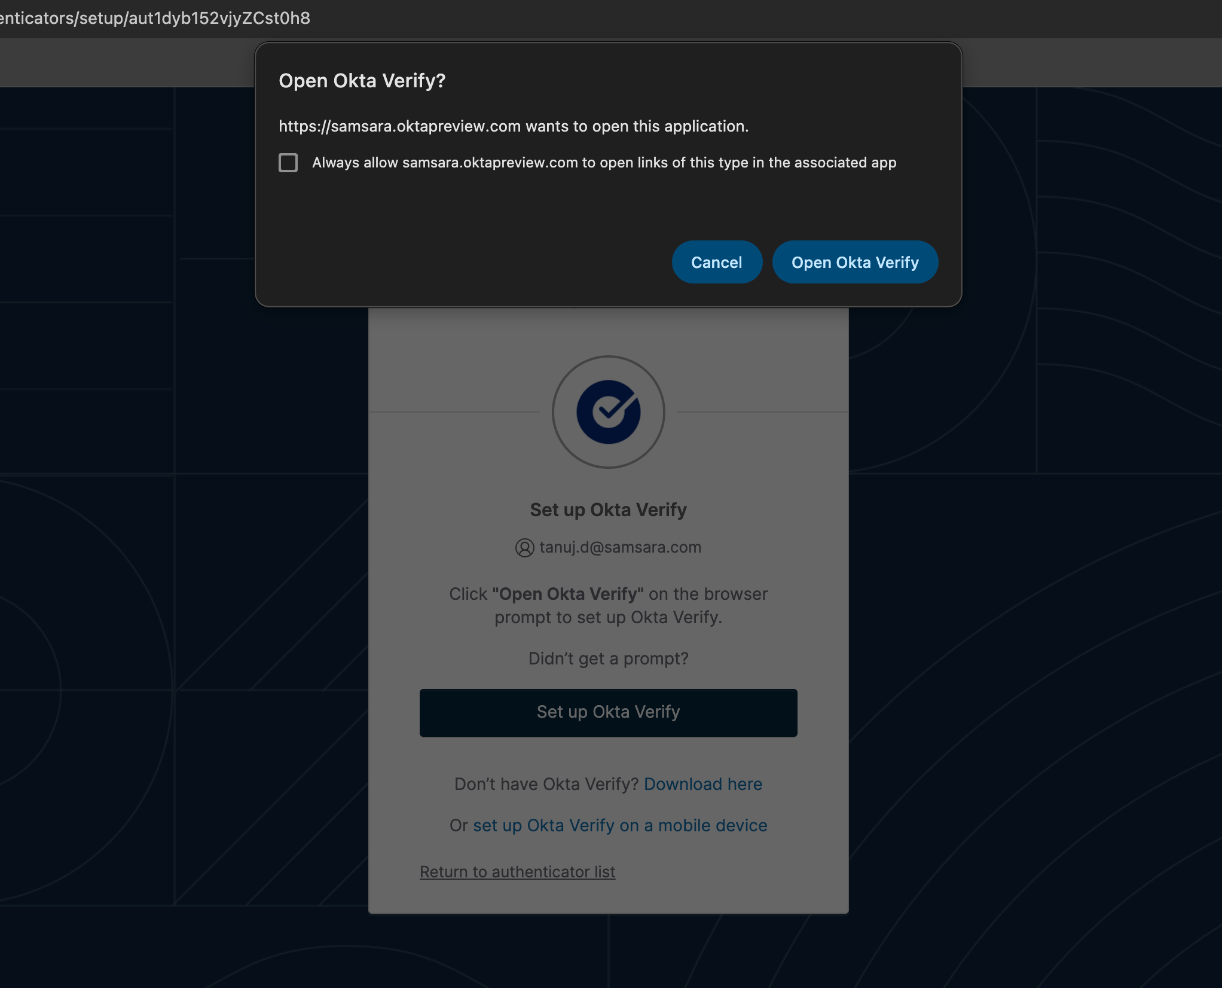Image resolution: width=1222 pixels, height=988 pixels.
Task: Click the browser address bar URL
Action: [155, 18]
